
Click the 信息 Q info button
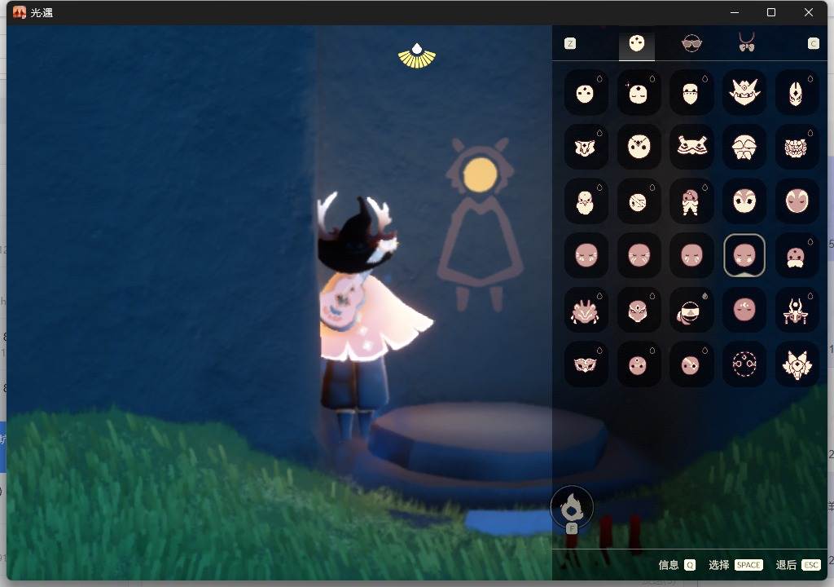click(677, 565)
